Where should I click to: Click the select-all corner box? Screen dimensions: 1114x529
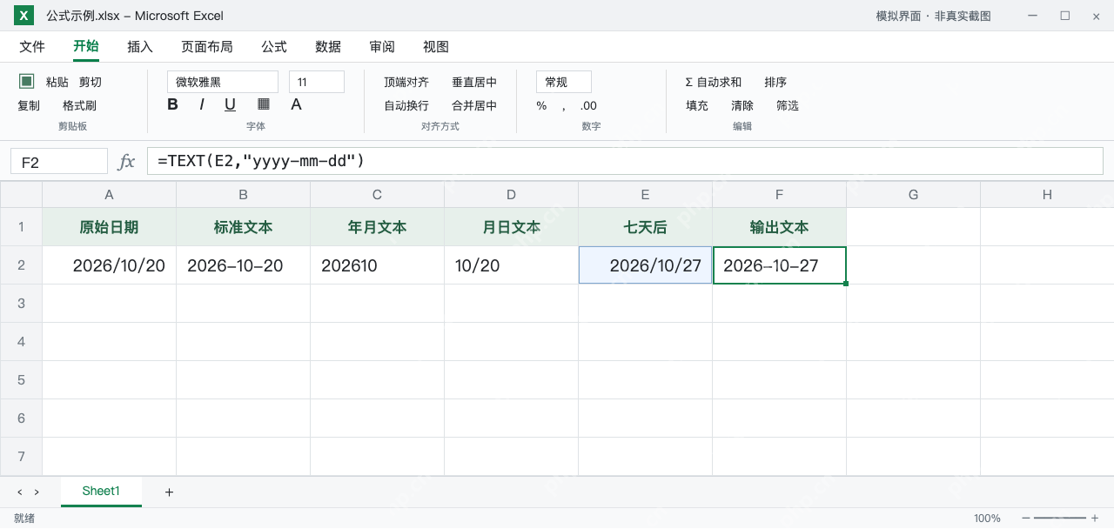[21, 195]
